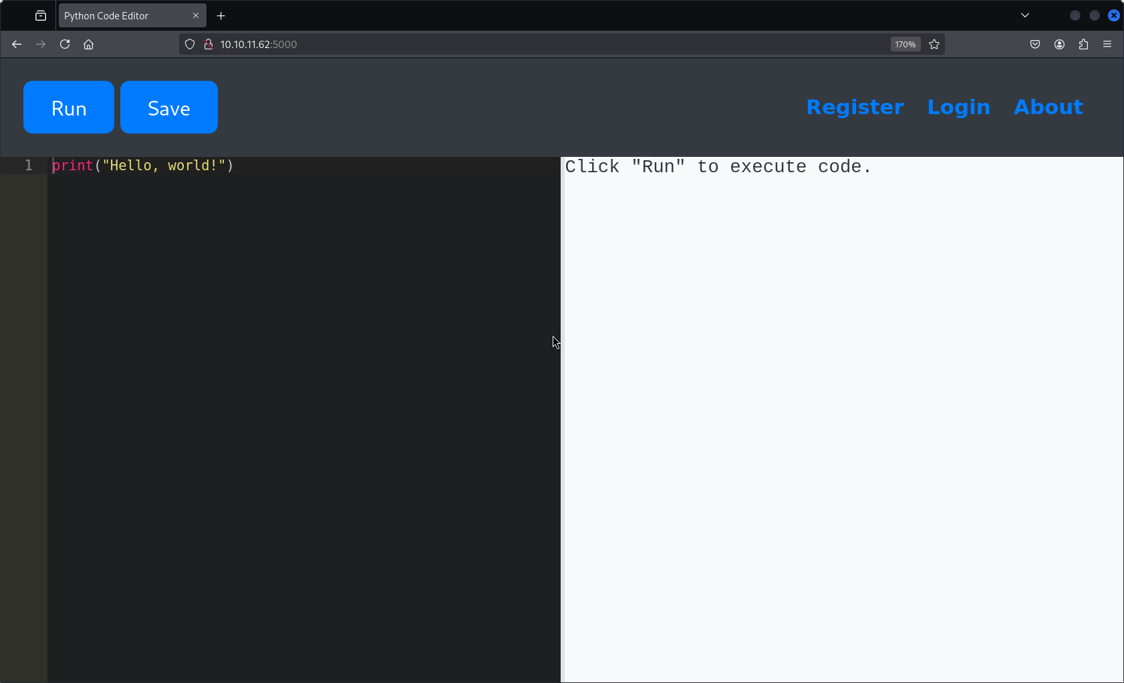
Task: Reload the current page
Action: pos(65,44)
